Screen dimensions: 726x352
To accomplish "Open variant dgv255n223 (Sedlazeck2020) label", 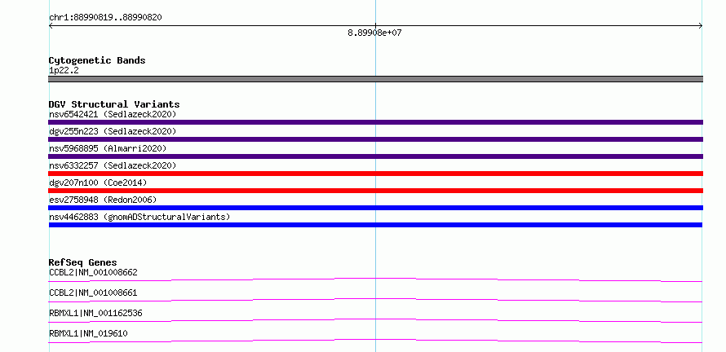I will click(x=113, y=131).
